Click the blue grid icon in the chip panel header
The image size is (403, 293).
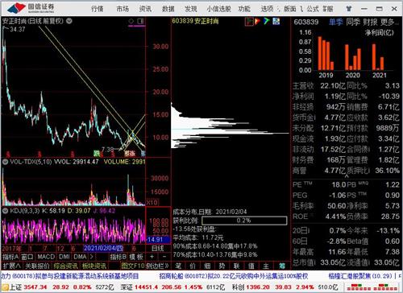coord(276,21)
